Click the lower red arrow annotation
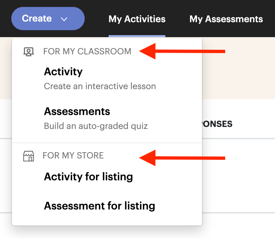 (x=182, y=158)
